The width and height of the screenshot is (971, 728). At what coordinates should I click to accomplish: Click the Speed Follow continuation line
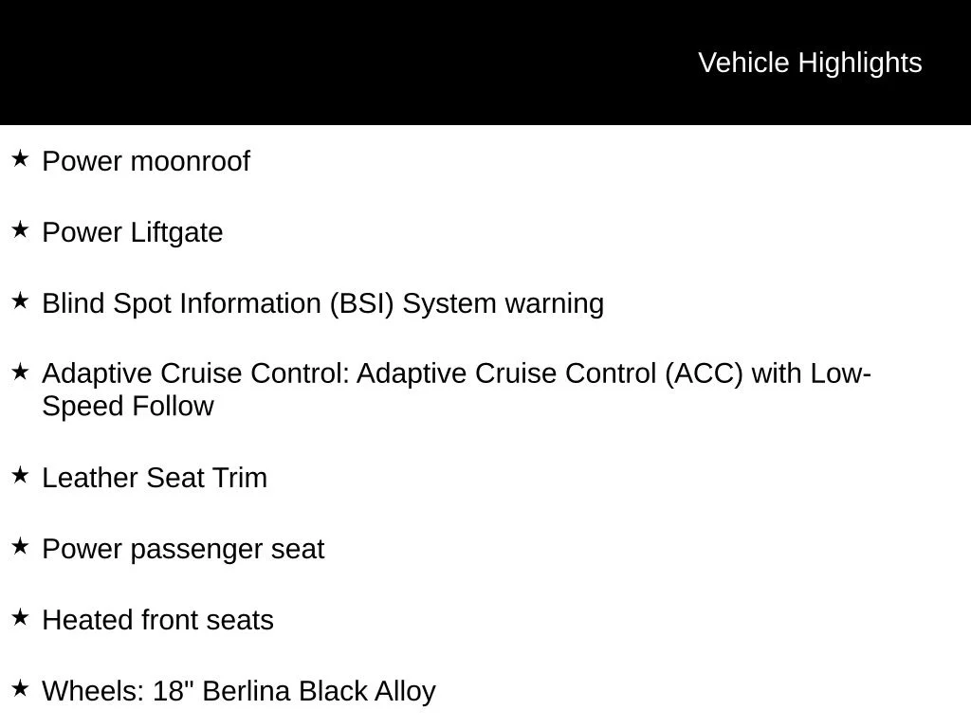coord(128,407)
